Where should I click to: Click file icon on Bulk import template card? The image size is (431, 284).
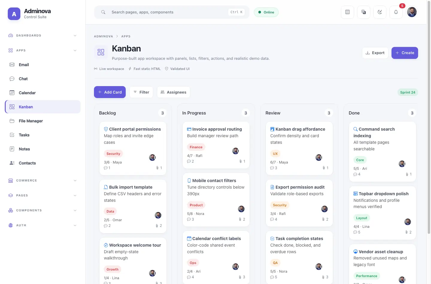tap(106, 187)
